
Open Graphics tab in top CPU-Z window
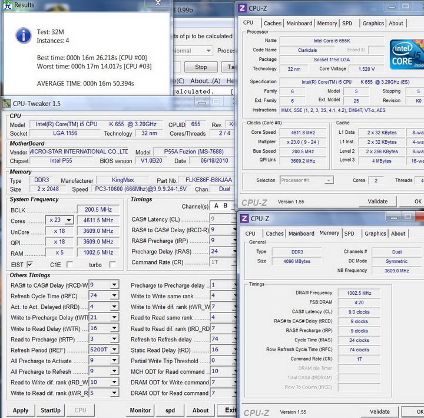coord(373,23)
